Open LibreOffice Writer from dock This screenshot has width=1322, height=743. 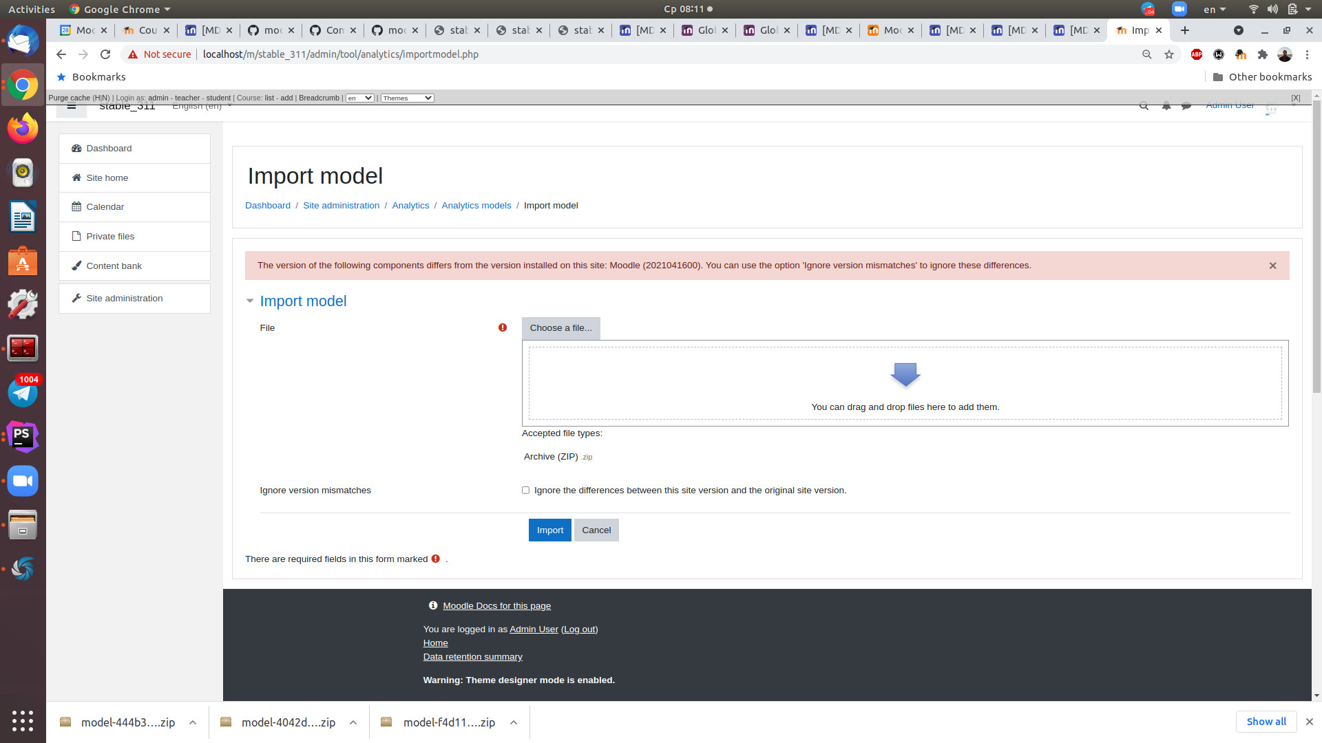[x=23, y=217]
